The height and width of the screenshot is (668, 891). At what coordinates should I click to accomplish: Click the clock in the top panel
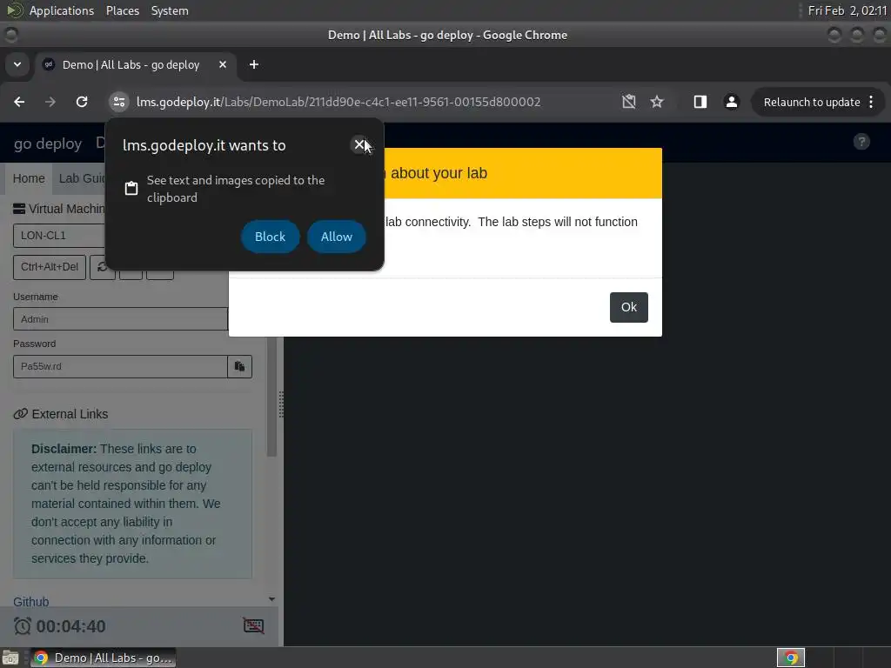pyautogui.click(x=847, y=10)
